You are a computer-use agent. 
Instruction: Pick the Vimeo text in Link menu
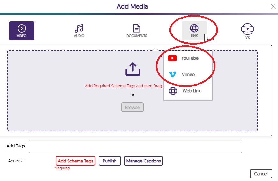point(188,74)
